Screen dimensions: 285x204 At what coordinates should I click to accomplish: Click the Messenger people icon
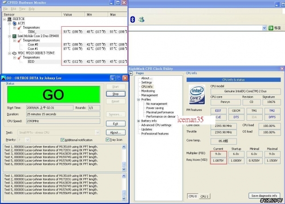pos(141,19)
